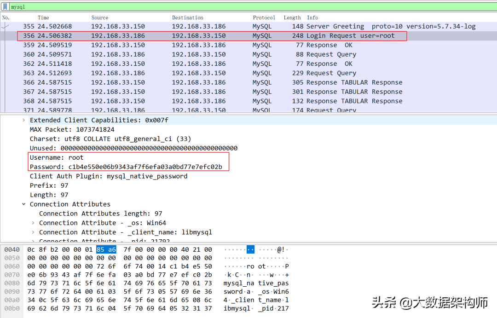This screenshot has height=318, width=497.
Task: Click source 192.168.33.186 in packet 356
Action: click(x=118, y=36)
